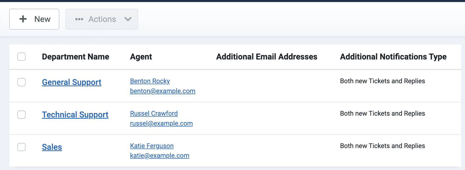Open agent Benton Rocky's profile
Image resolution: width=465 pixels, height=170 pixels.
(x=150, y=81)
